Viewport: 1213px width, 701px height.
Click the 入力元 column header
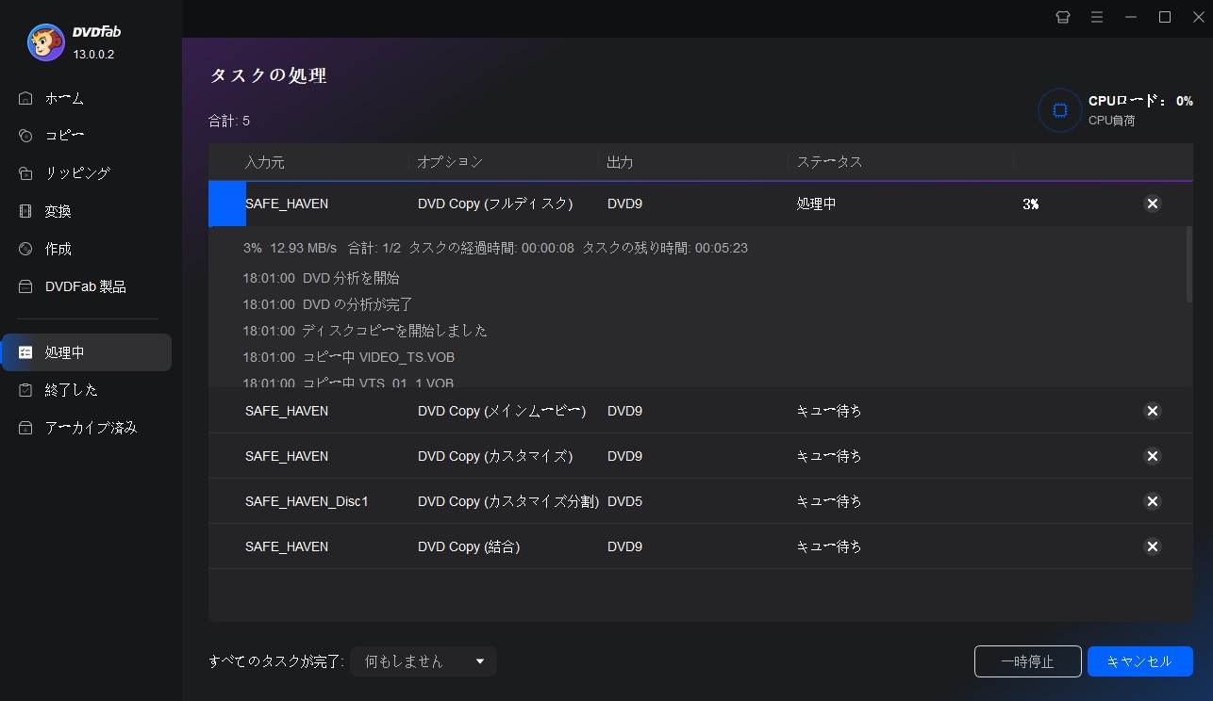click(x=264, y=162)
